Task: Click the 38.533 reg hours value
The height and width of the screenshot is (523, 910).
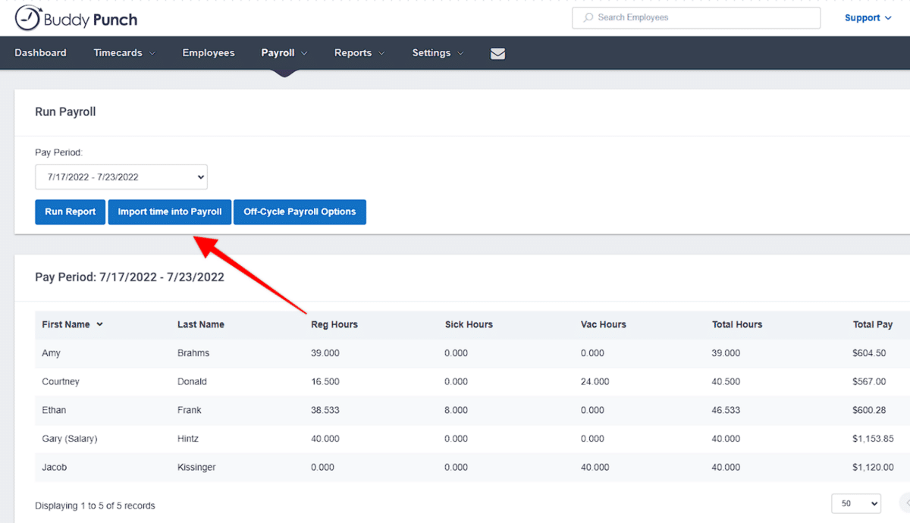Action: pyautogui.click(x=325, y=410)
